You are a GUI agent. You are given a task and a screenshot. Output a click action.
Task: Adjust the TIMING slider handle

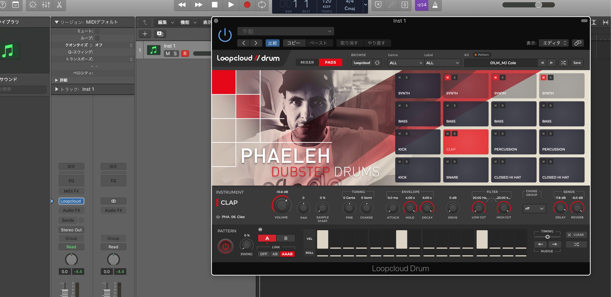[547, 237]
